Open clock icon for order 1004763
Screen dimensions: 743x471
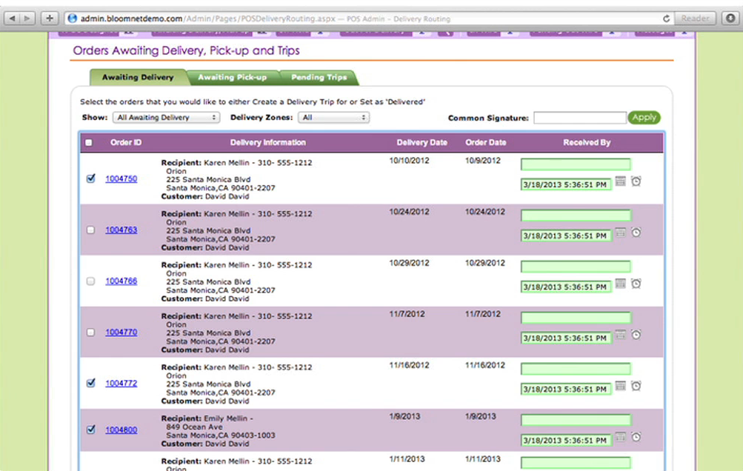636,233
